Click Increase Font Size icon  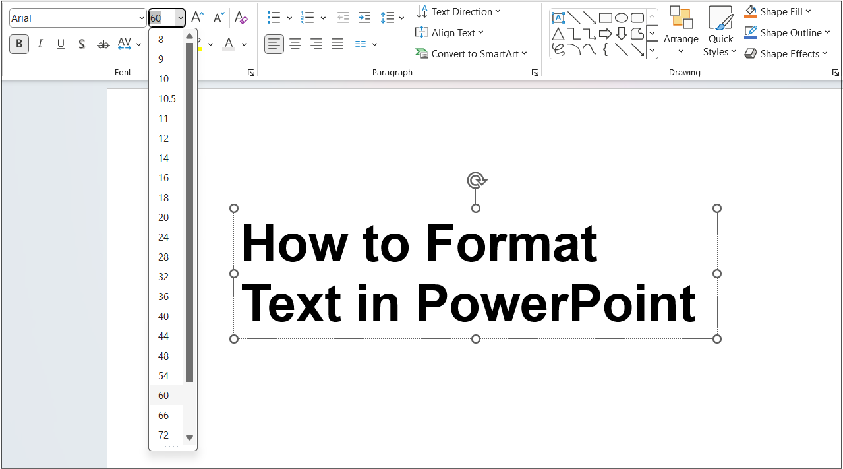pyautogui.click(x=197, y=18)
